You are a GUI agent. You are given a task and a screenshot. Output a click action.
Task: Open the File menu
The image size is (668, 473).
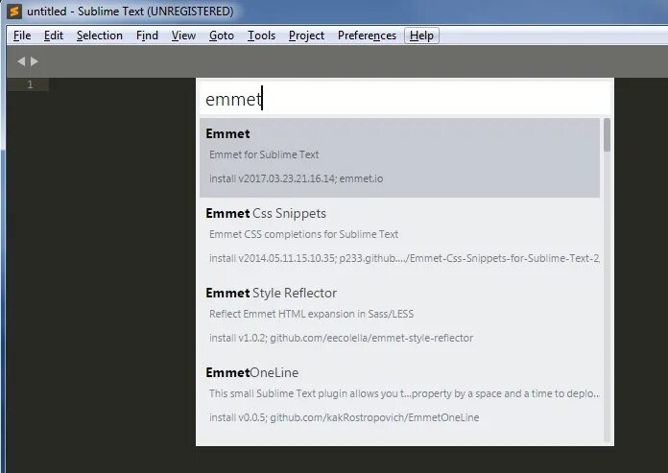point(22,35)
